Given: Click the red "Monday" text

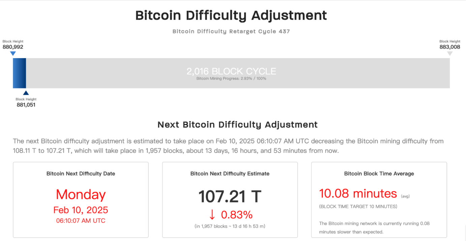Looking at the screenshot, I should pyautogui.click(x=81, y=195).
